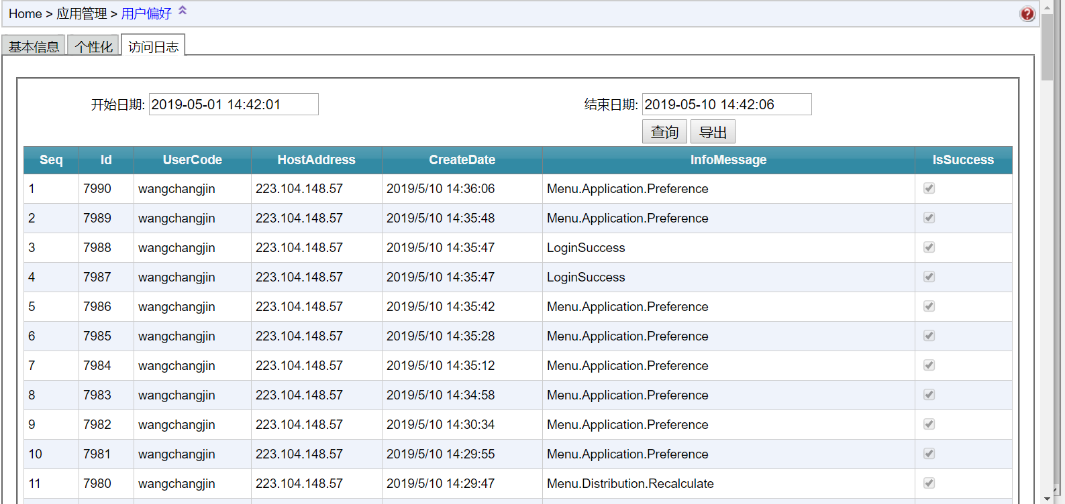
Task: Click Menu.Application.Preference in row Id 7990
Action: (627, 189)
